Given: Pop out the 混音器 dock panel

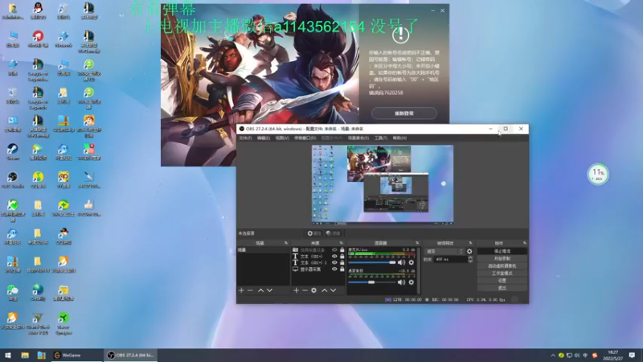Looking at the screenshot, I should tap(417, 243).
